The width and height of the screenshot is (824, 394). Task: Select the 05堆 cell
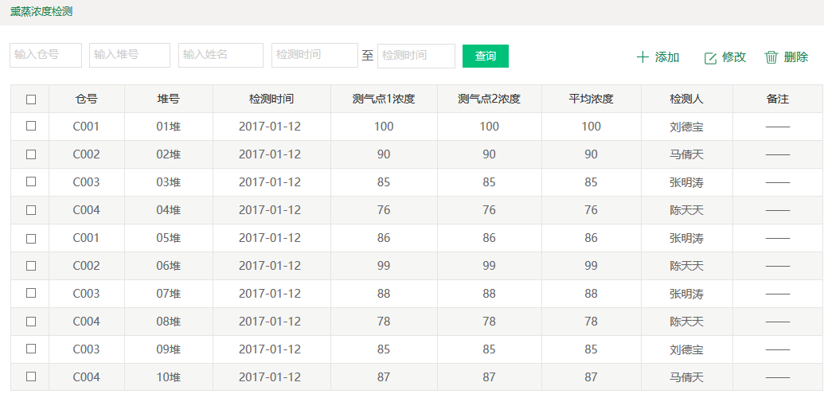tap(169, 238)
